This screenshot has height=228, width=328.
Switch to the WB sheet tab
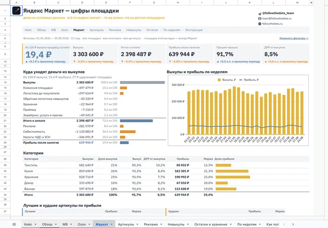click(65, 224)
